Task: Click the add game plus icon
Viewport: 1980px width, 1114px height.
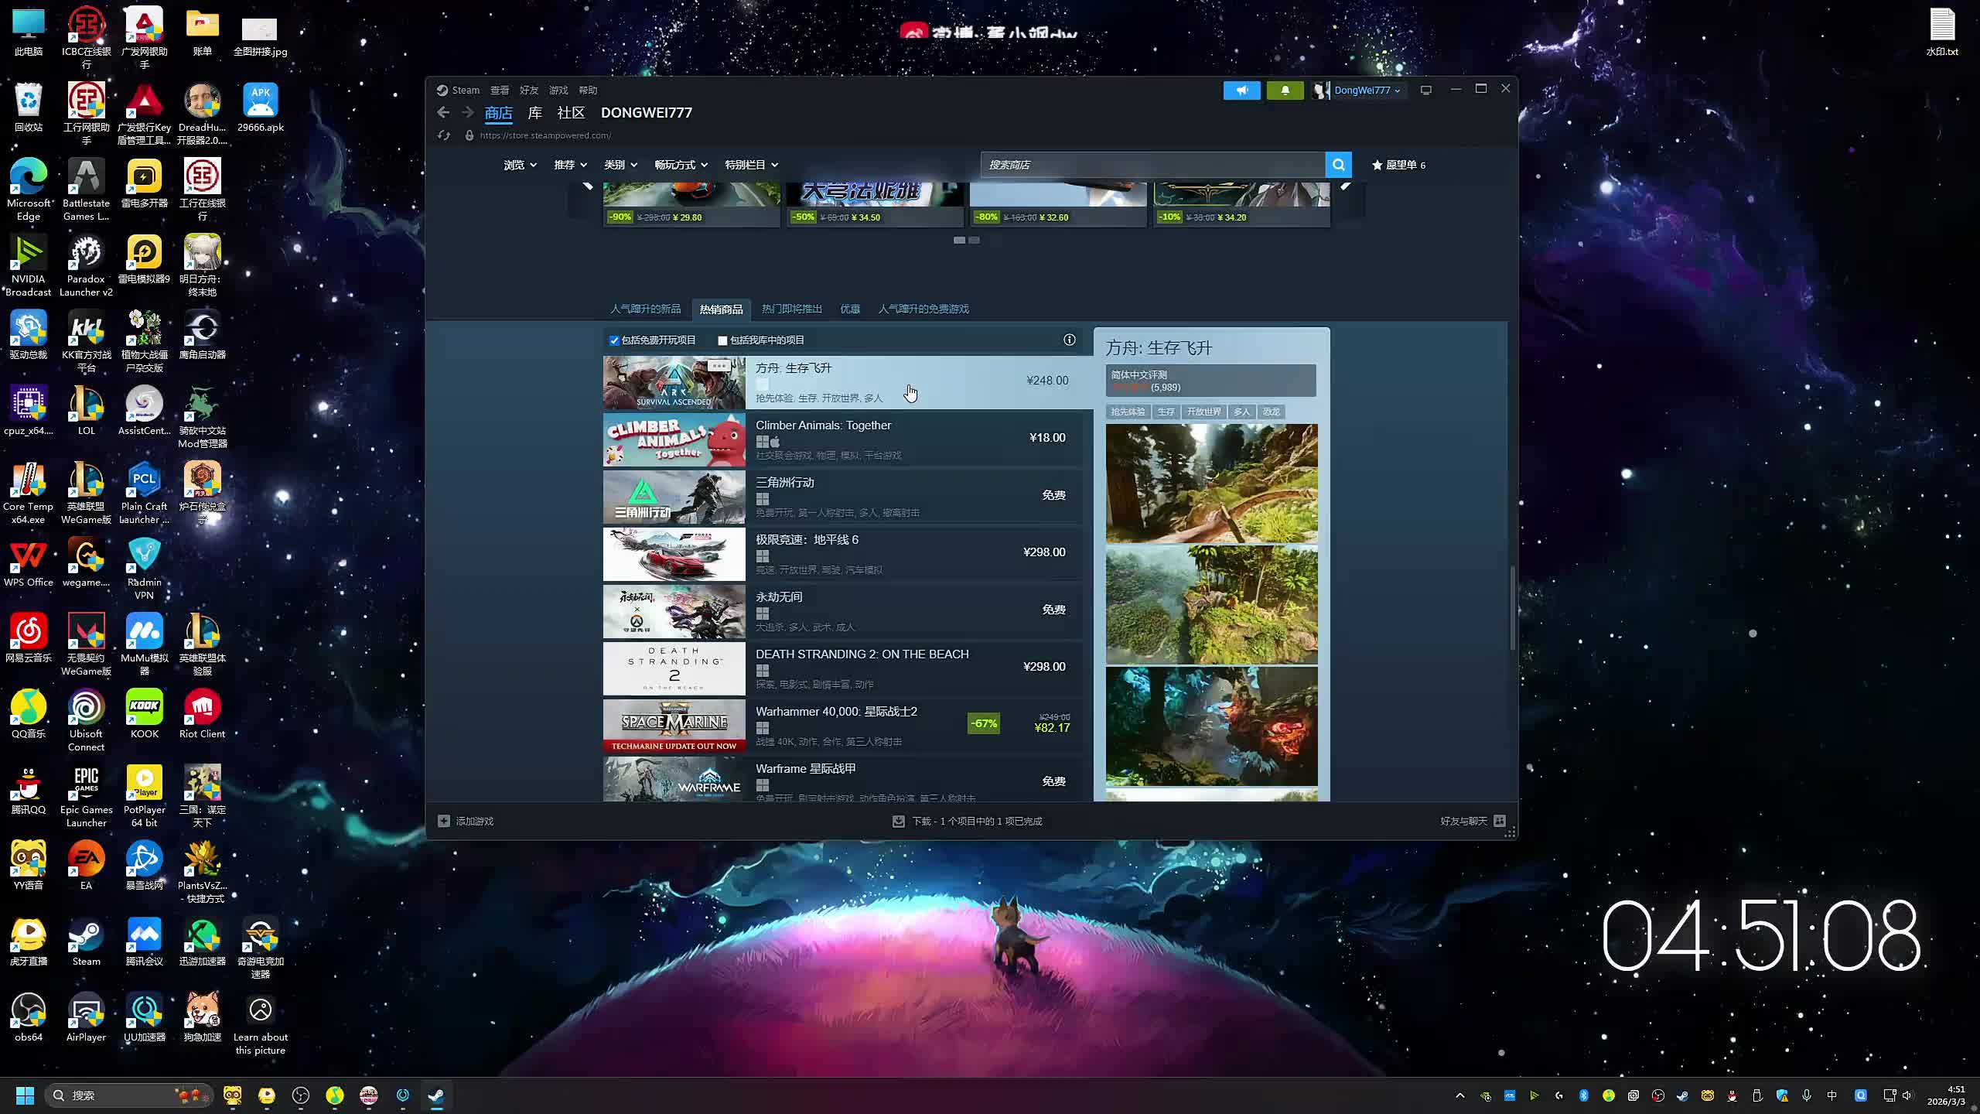Action: [444, 821]
